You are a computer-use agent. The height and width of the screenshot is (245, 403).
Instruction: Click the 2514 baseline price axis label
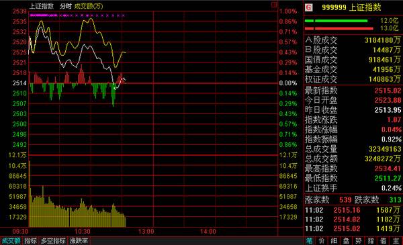click(x=19, y=83)
